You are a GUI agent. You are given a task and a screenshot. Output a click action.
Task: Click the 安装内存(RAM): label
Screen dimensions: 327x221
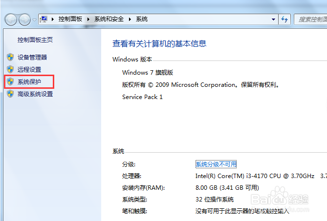point(144,188)
